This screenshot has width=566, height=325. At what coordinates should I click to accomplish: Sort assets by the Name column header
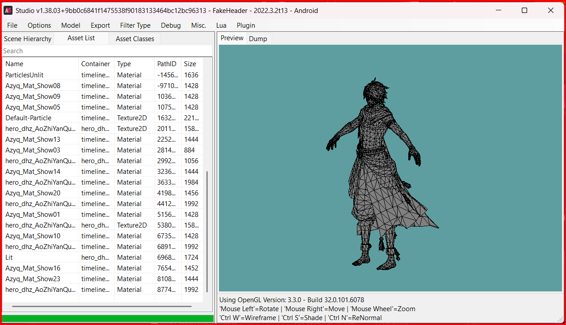[40, 64]
